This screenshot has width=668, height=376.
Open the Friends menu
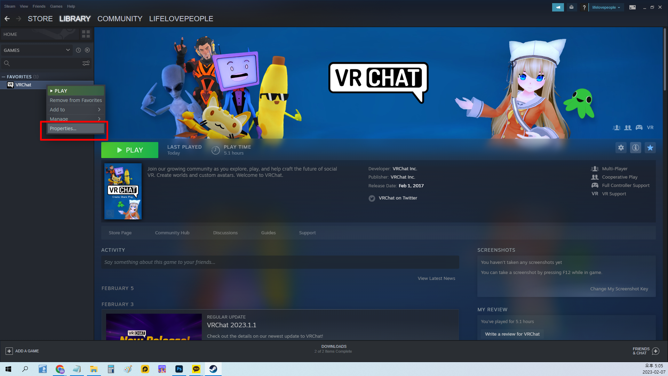click(39, 6)
